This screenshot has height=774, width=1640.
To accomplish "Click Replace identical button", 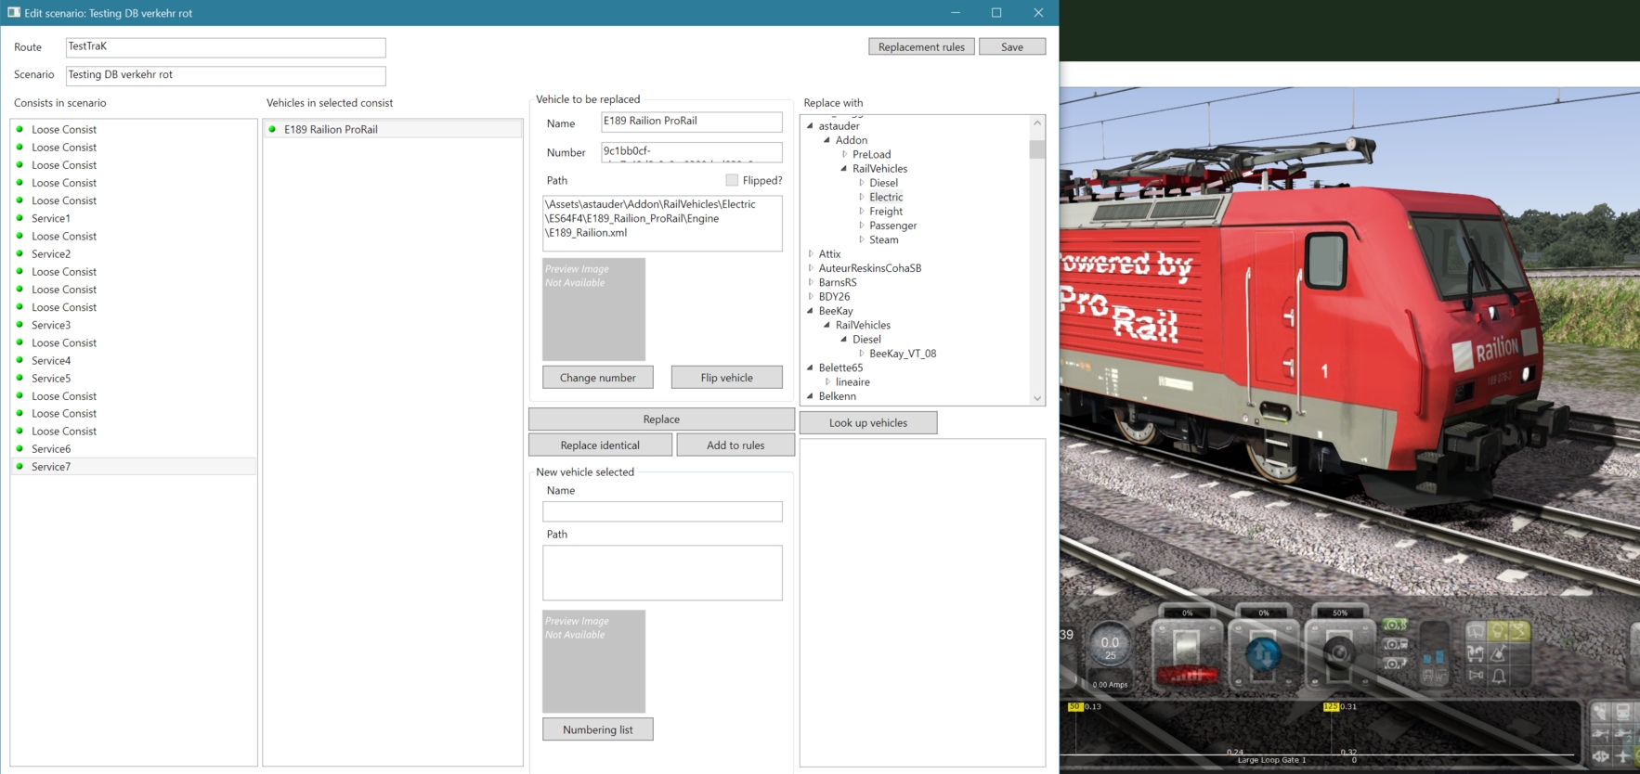I will 600,445.
